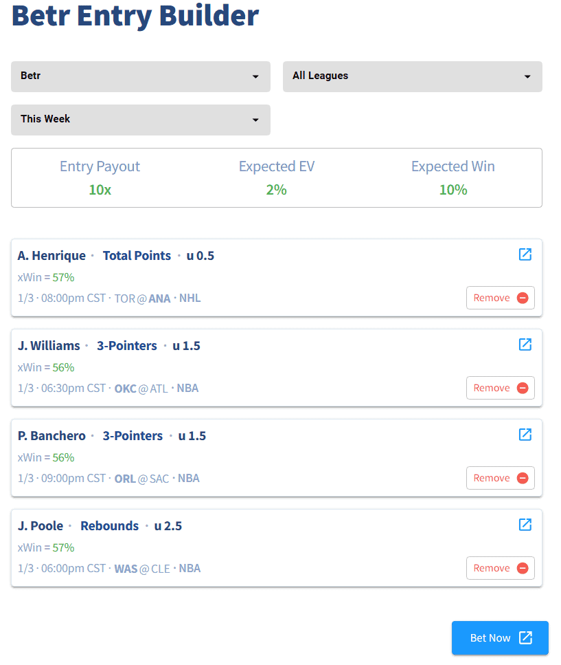The image size is (561, 665).
Task: Click xWin = 57% on Poole card
Action: [x=46, y=547]
